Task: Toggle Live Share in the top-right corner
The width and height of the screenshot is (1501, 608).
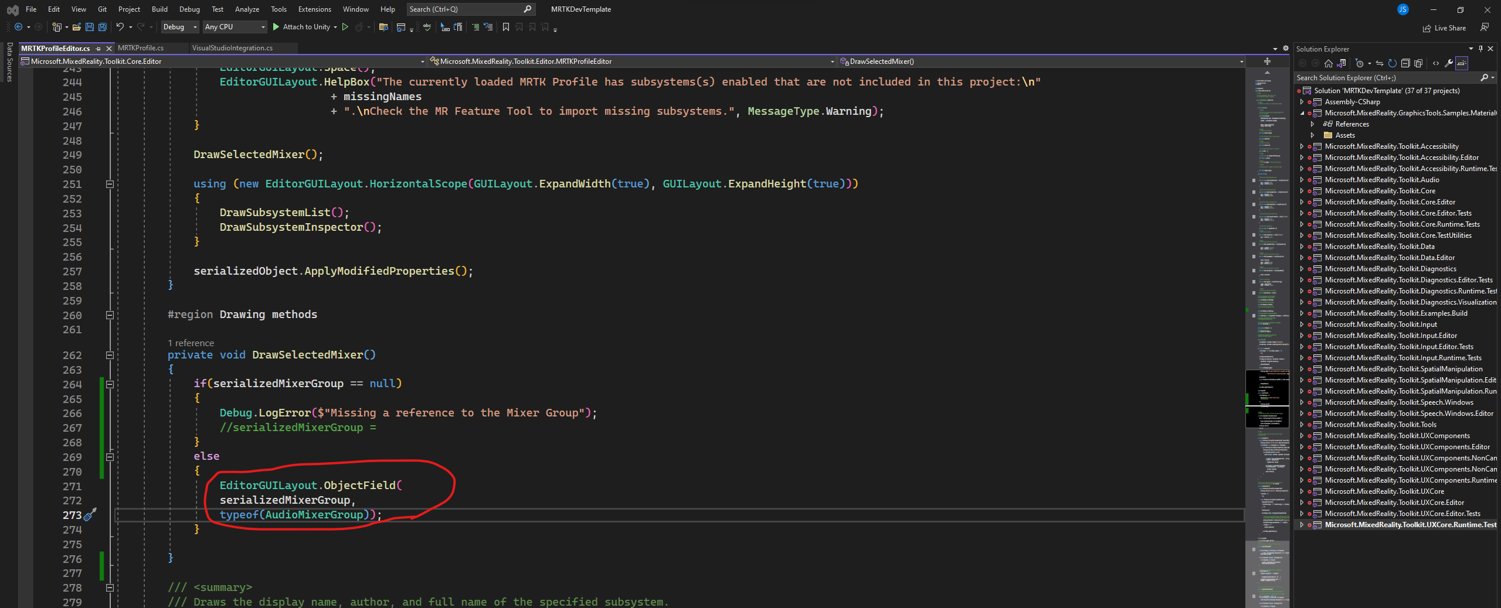Action: [x=1445, y=28]
